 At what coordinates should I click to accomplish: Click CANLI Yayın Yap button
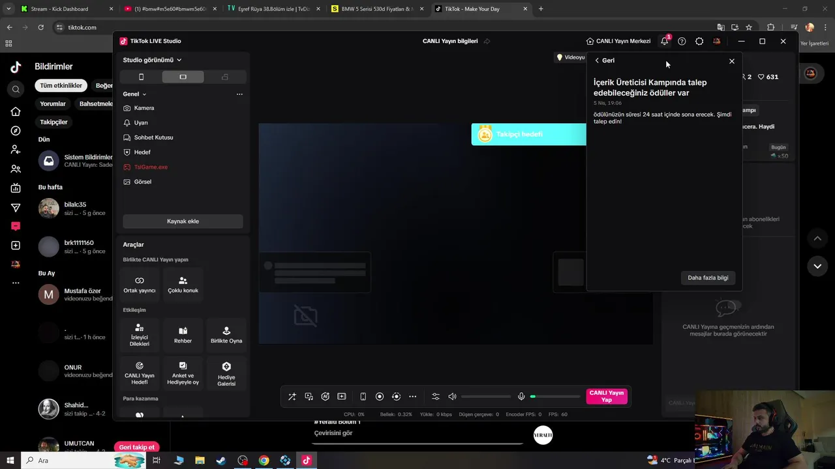607,397
